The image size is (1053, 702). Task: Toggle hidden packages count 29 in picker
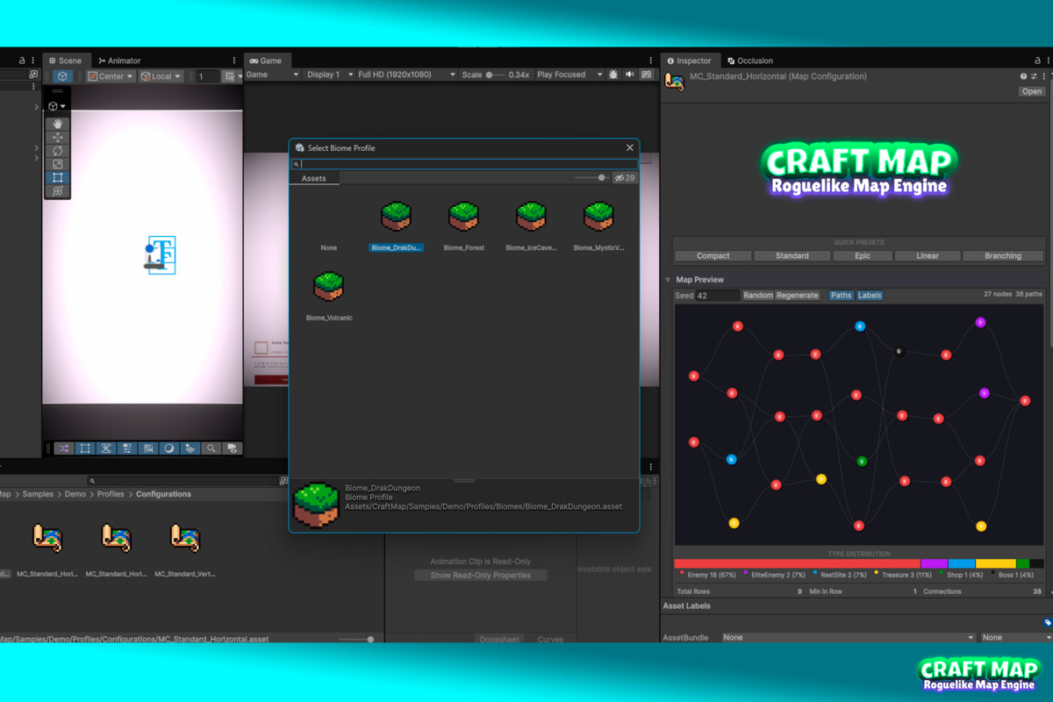click(625, 178)
